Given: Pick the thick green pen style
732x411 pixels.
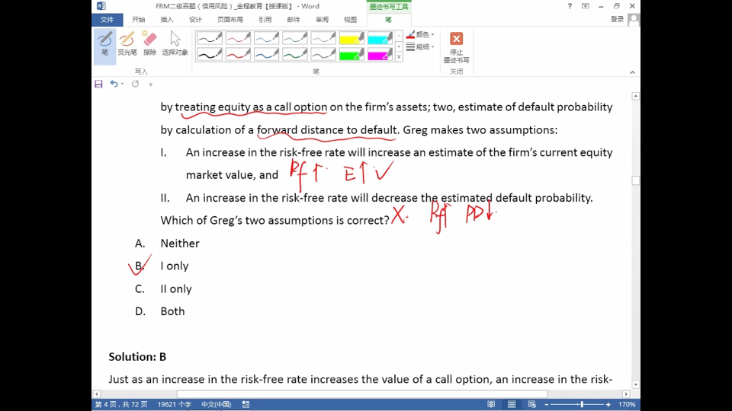Looking at the screenshot, I should (295, 55).
